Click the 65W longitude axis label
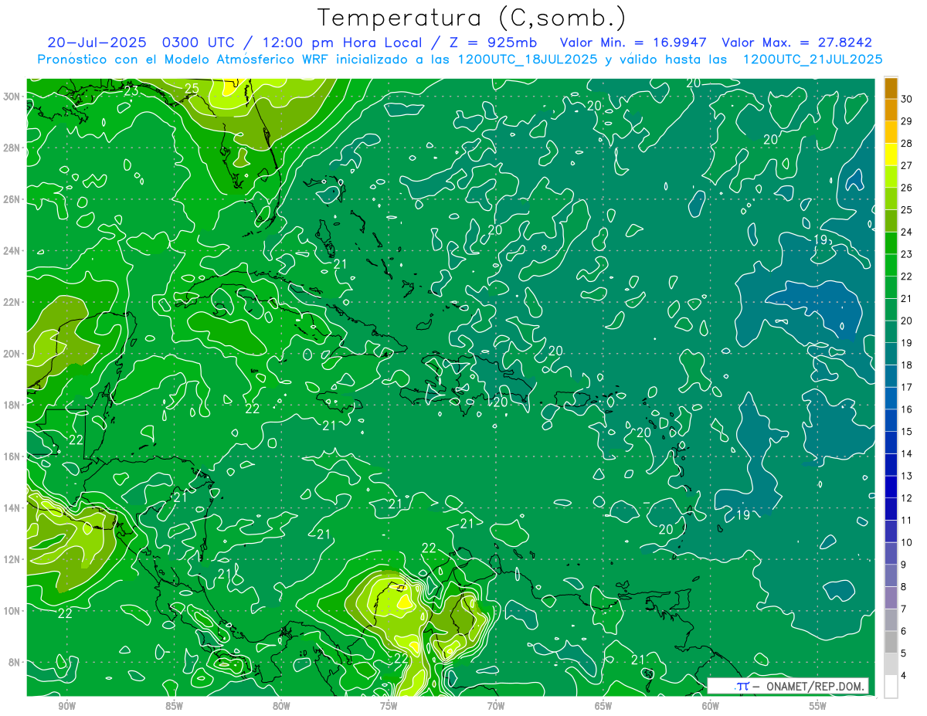The width and height of the screenshot is (927, 716). [603, 707]
